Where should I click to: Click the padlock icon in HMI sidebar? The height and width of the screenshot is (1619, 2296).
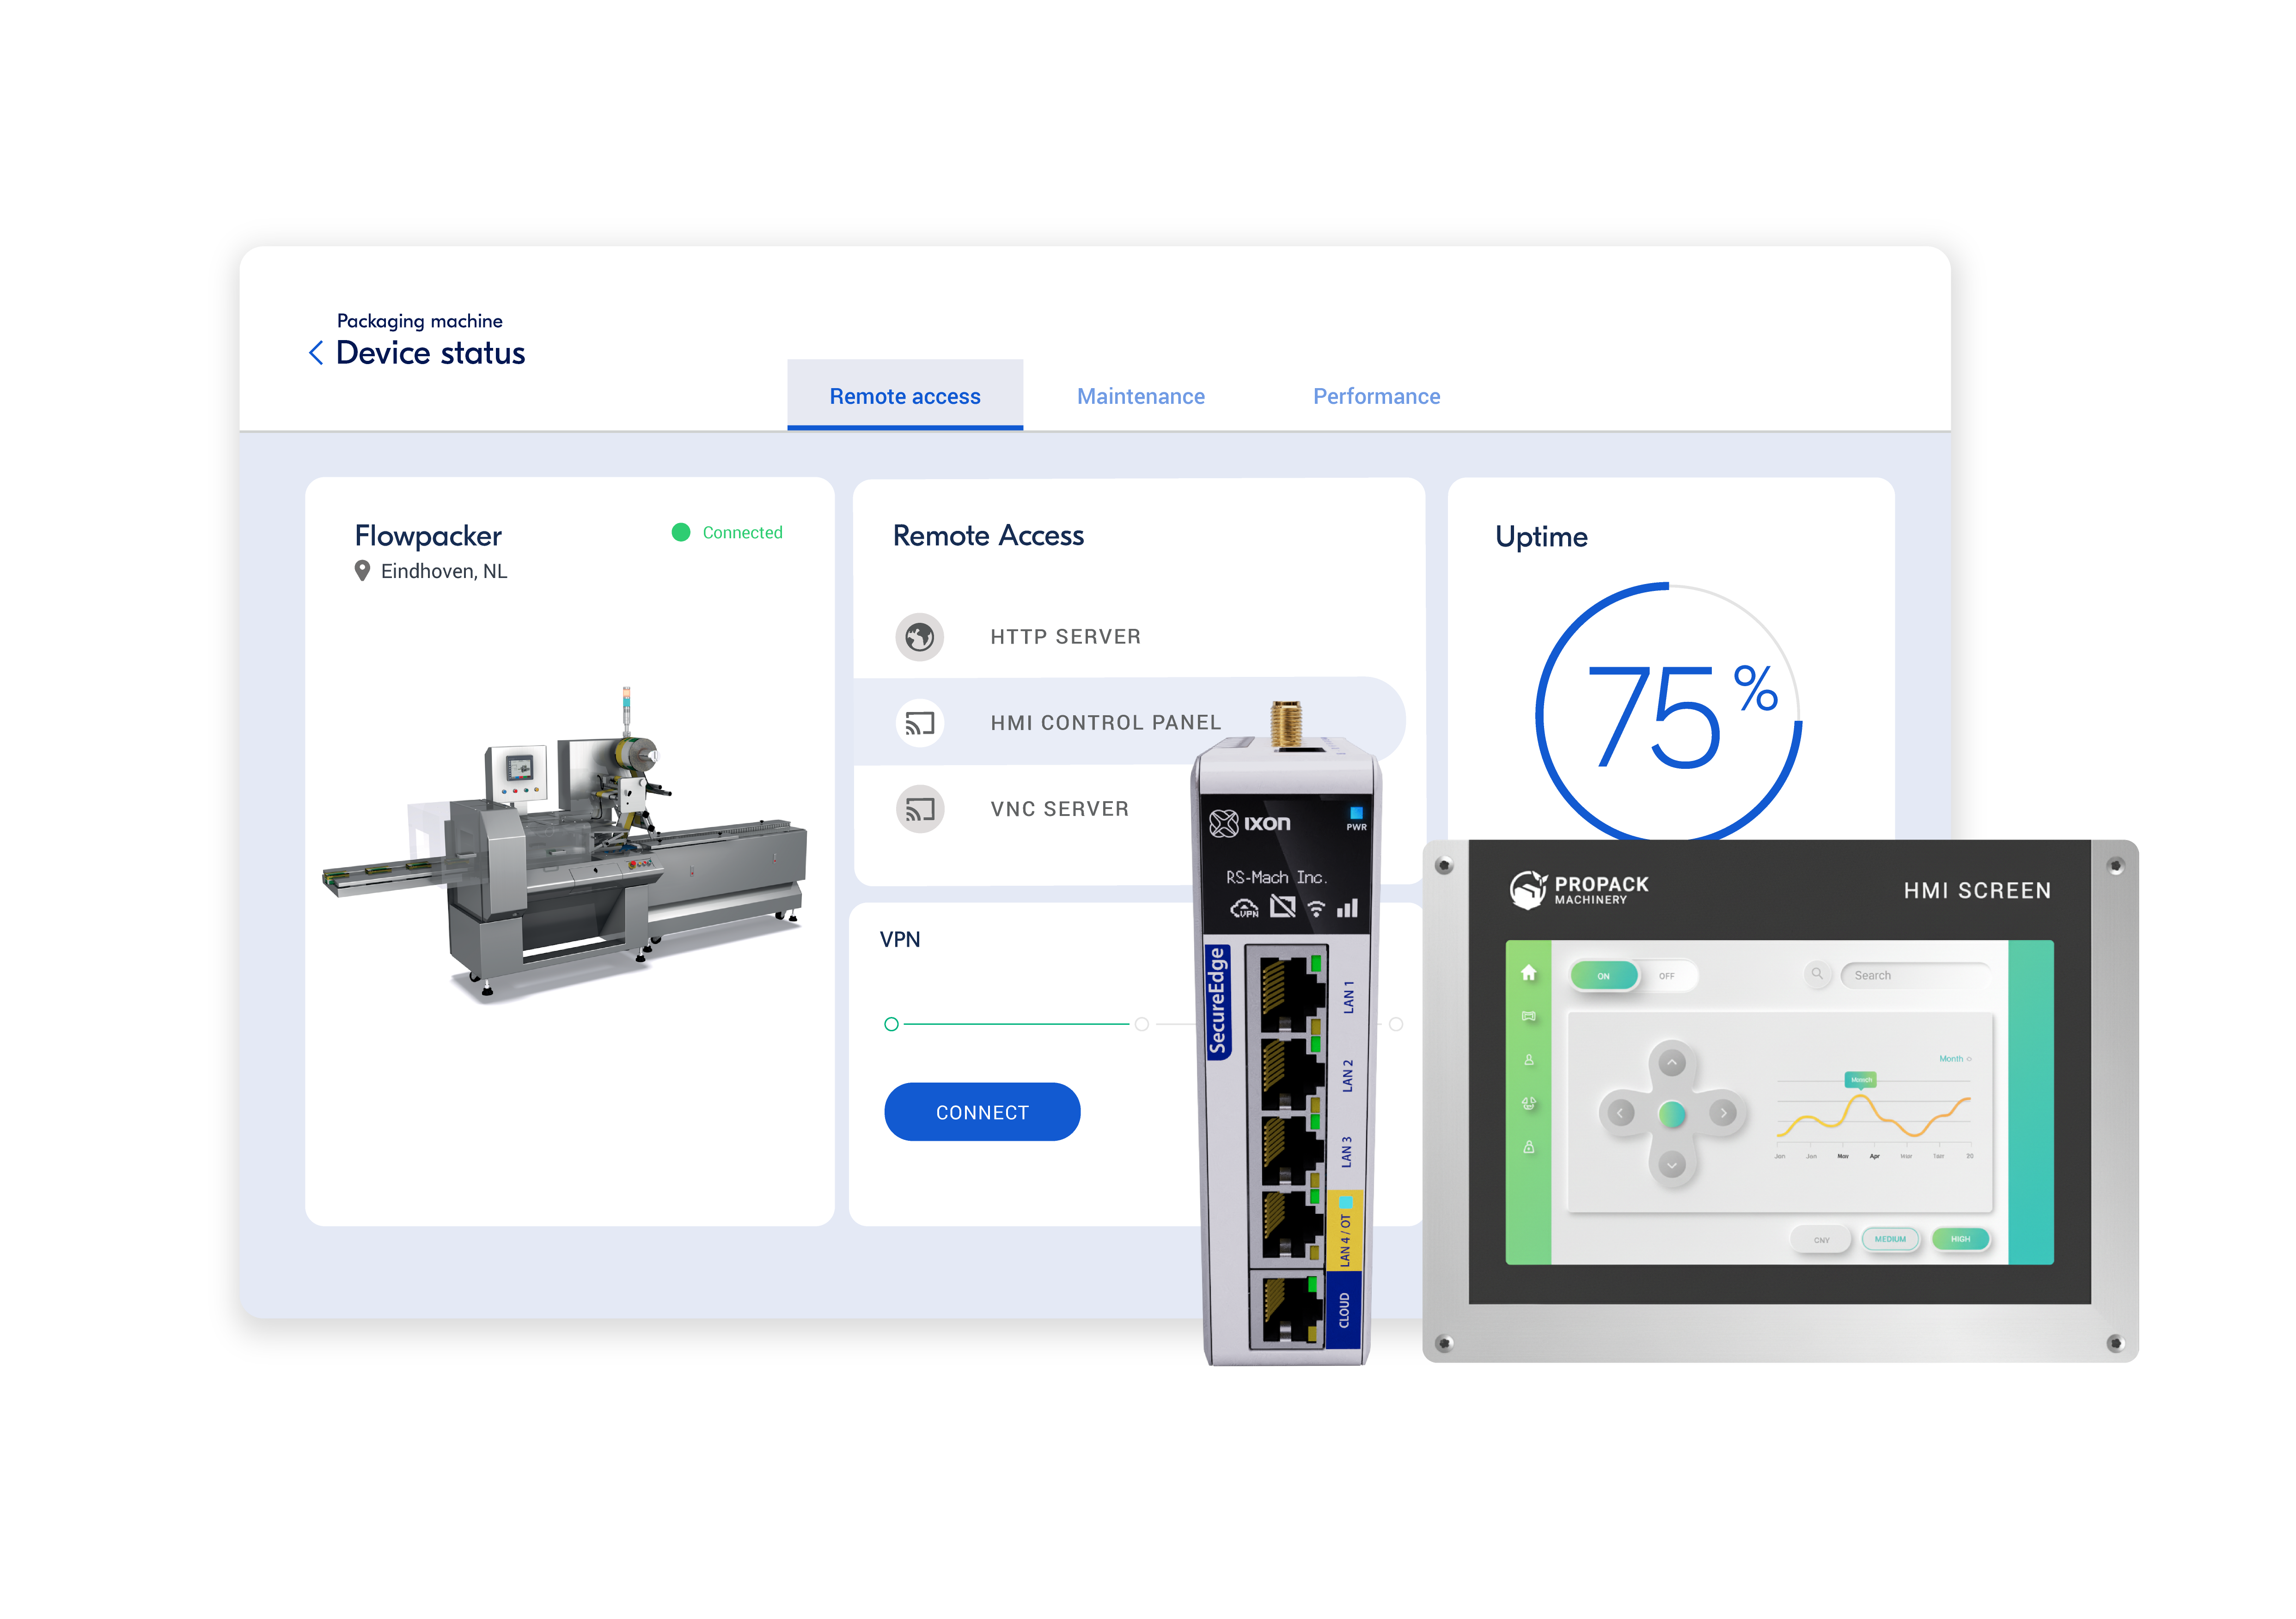click(x=1528, y=1147)
